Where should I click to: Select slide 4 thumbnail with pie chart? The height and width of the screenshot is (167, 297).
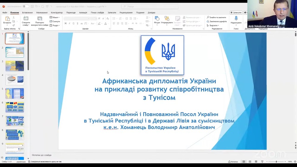pyautogui.click(x=15, y=80)
